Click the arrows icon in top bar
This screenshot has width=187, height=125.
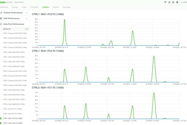click(x=169, y=2)
